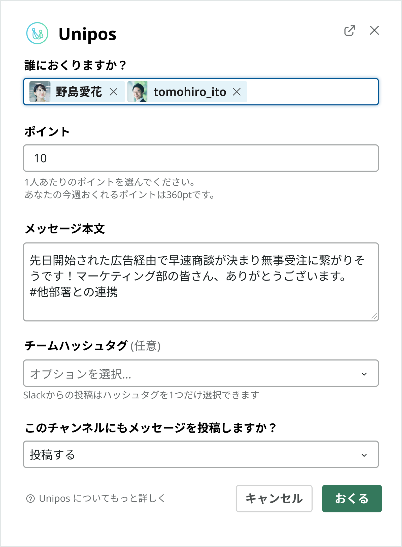
Task: Close the Unipos dialog
Action: point(375,31)
